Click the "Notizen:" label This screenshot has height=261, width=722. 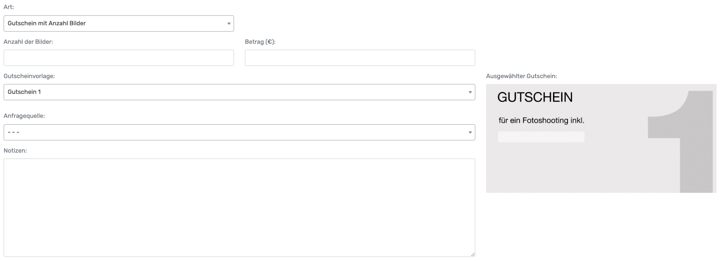click(x=15, y=150)
